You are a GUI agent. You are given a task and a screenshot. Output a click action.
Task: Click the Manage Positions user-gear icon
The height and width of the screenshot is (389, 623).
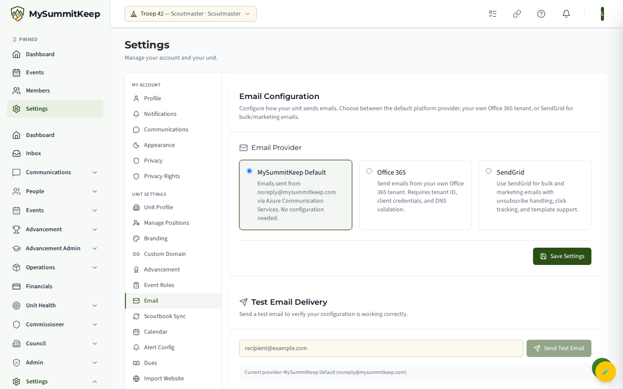click(x=136, y=223)
